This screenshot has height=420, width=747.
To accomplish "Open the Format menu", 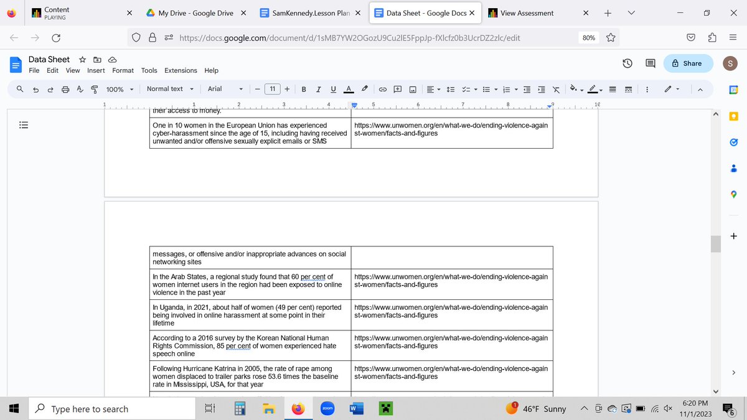I will (x=123, y=70).
